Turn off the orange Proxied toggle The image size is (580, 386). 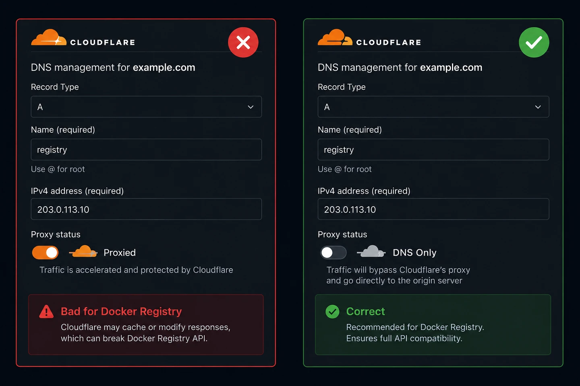46,253
